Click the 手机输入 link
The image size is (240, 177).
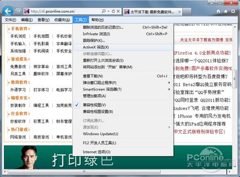[18, 44]
